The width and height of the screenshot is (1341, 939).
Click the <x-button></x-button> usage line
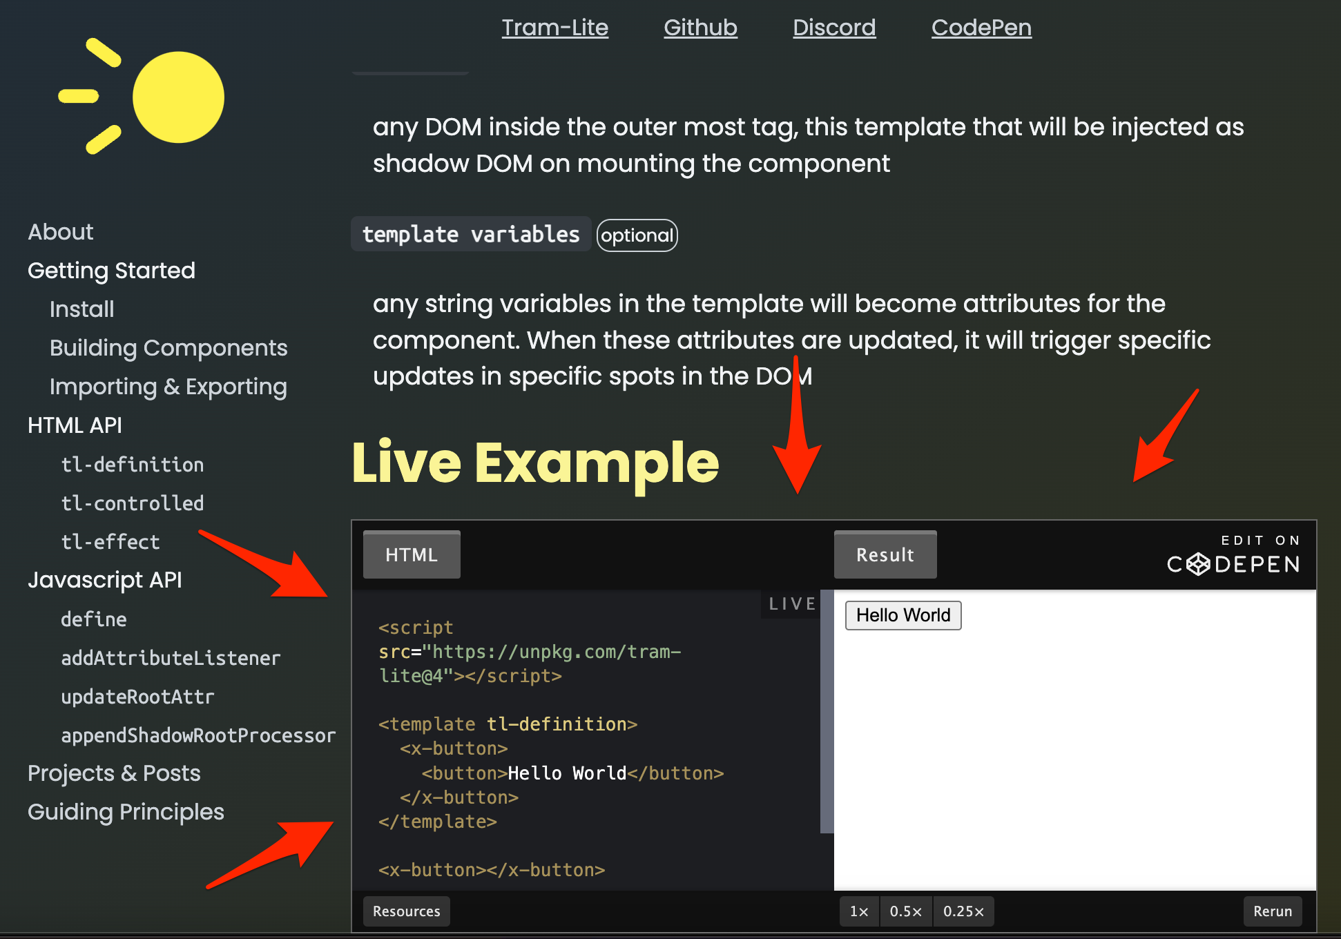492,870
